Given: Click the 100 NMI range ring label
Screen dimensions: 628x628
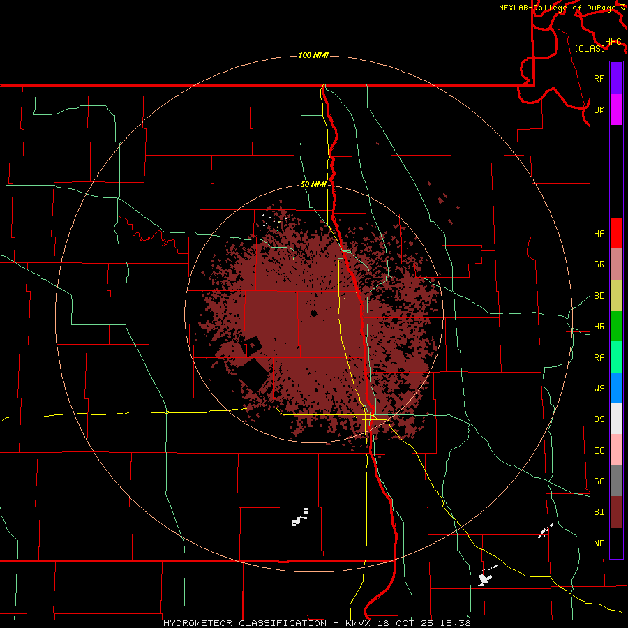Looking at the screenshot, I should (x=313, y=55).
